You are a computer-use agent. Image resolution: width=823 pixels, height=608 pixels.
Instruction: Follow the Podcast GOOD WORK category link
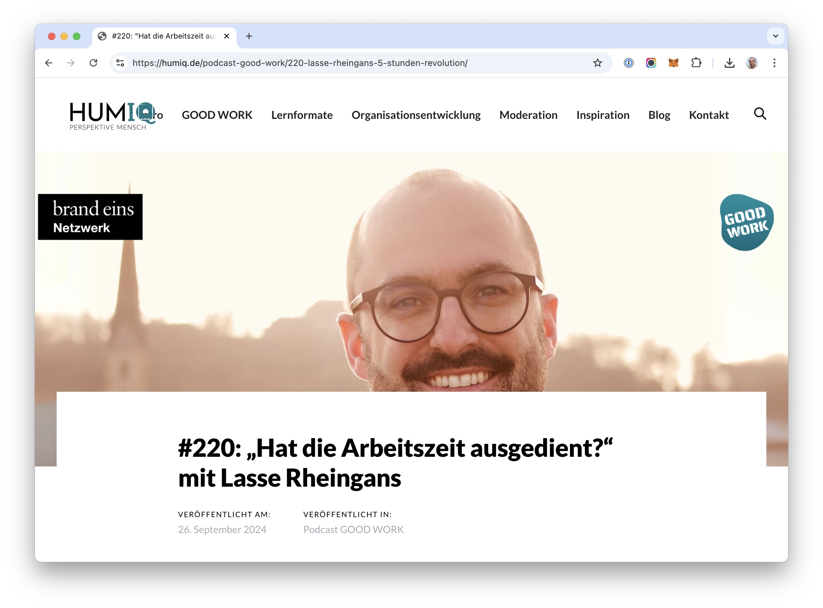[x=353, y=529]
